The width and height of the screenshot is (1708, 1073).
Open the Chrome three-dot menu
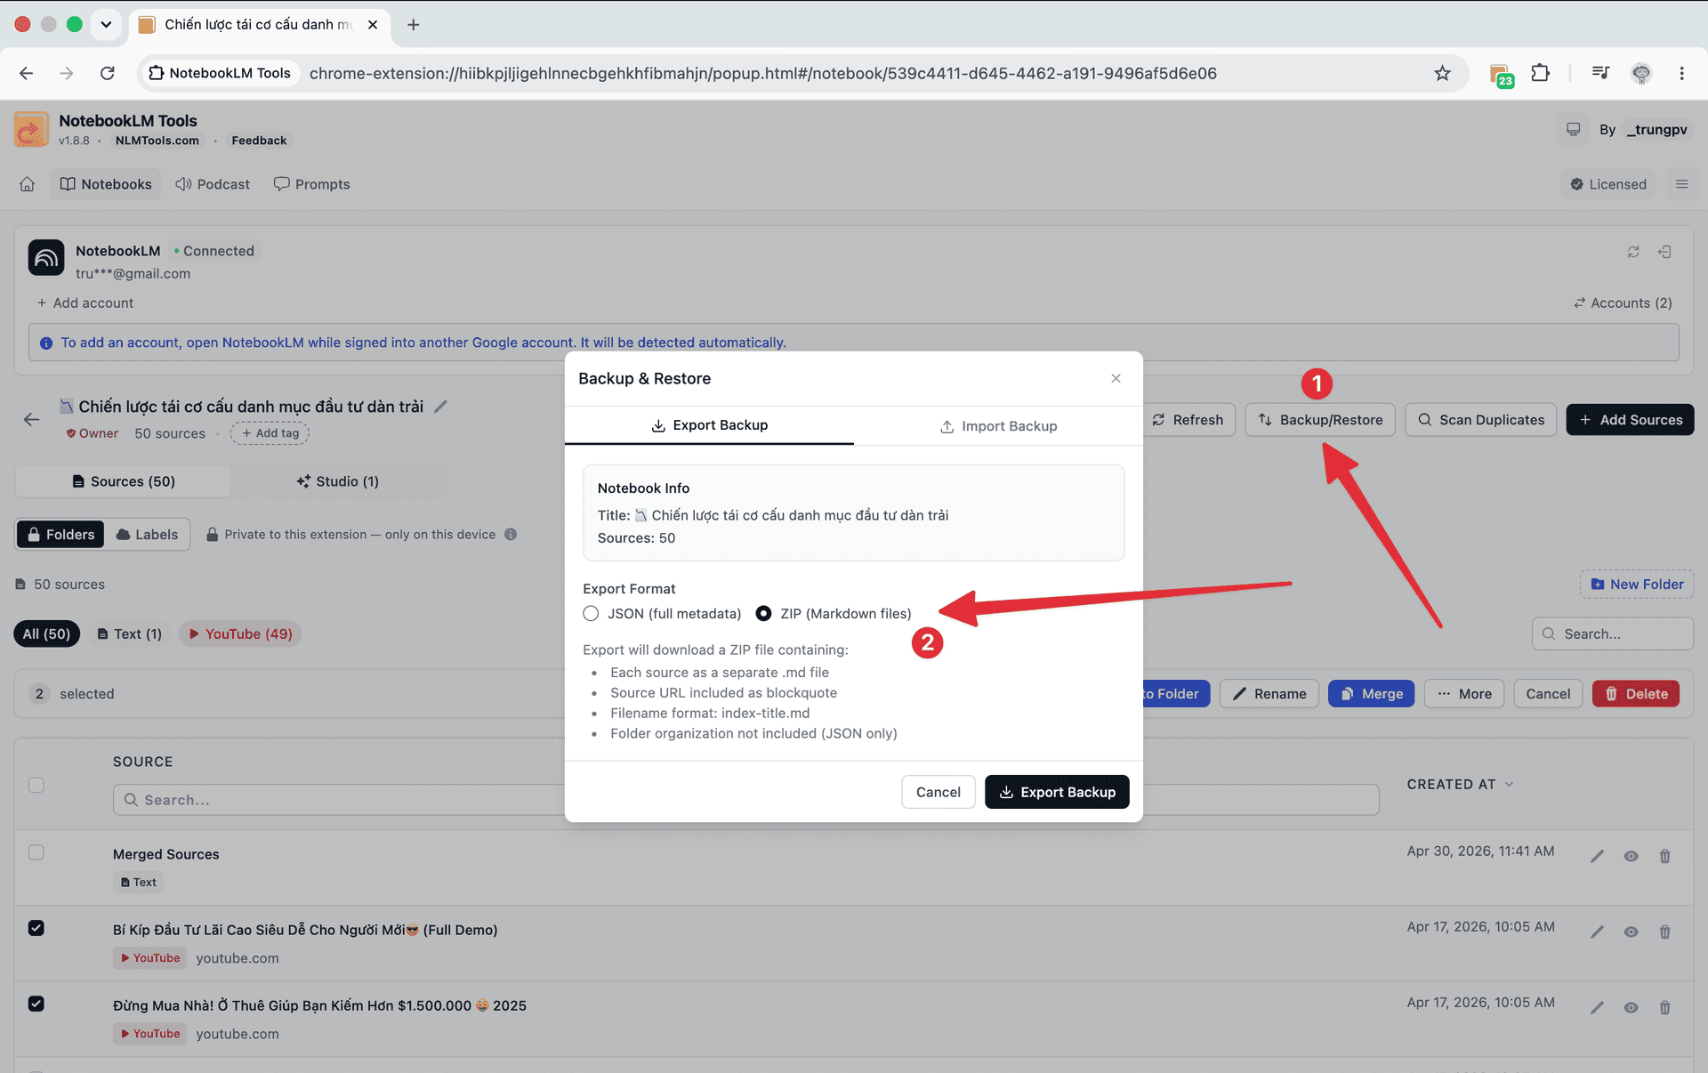coord(1681,73)
